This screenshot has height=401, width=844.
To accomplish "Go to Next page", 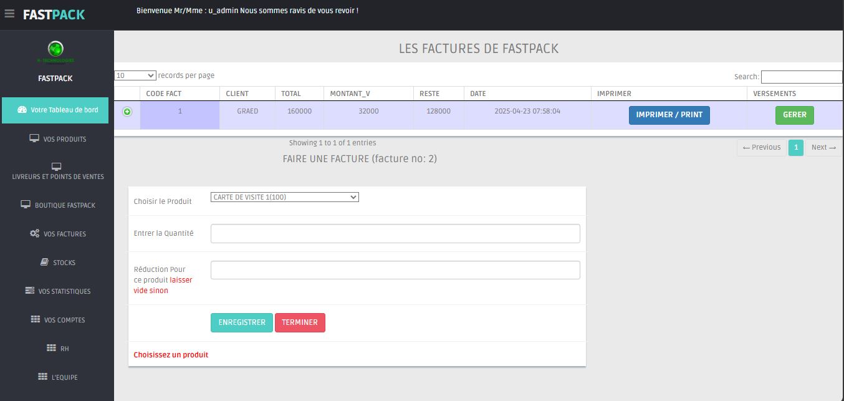I will [823, 148].
